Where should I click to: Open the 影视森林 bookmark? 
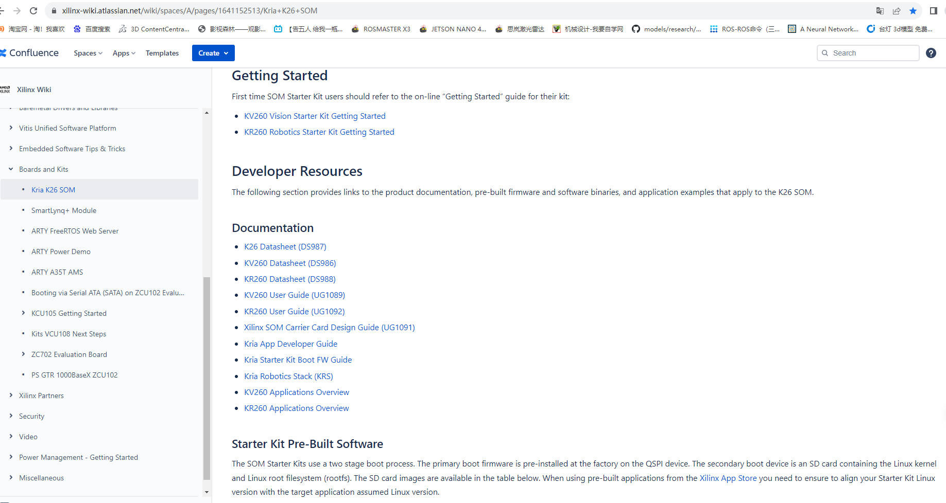click(x=232, y=29)
